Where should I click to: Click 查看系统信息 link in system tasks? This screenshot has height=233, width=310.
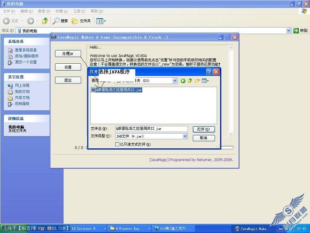[26, 50]
